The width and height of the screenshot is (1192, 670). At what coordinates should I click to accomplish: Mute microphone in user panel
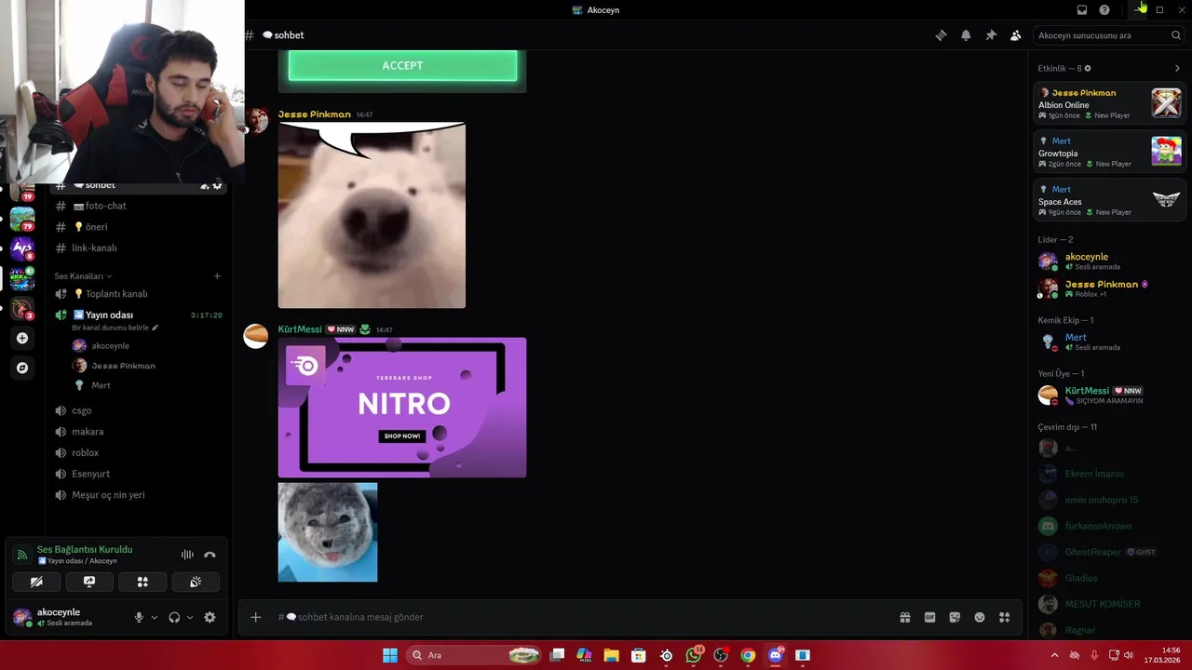click(x=139, y=617)
